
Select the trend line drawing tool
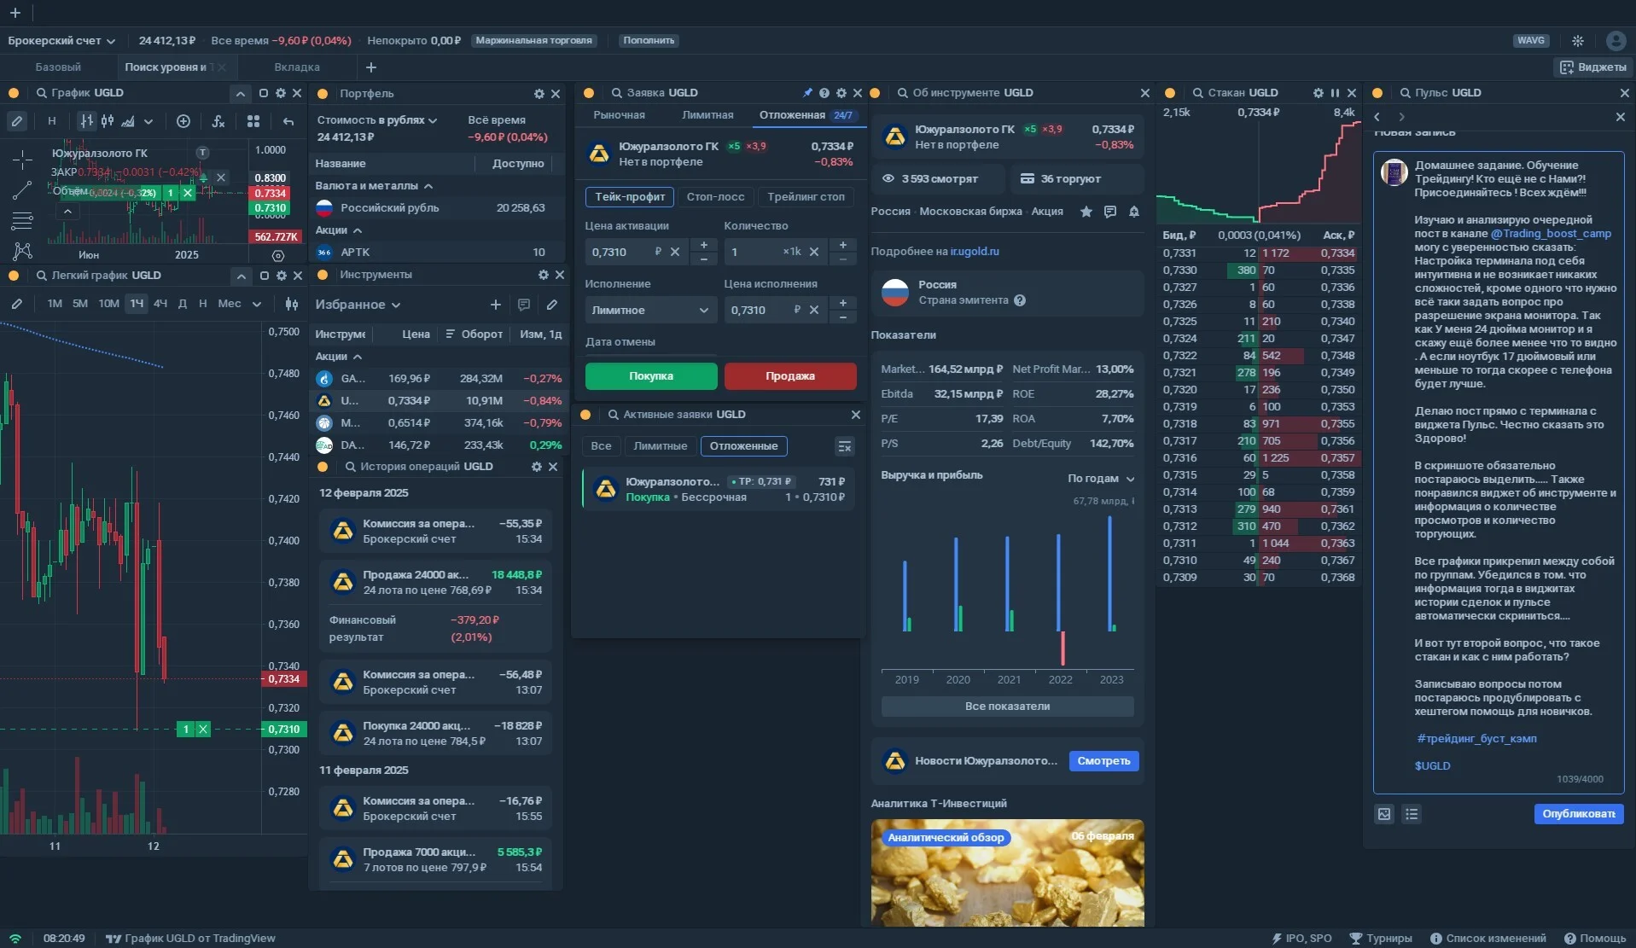pyautogui.click(x=22, y=190)
